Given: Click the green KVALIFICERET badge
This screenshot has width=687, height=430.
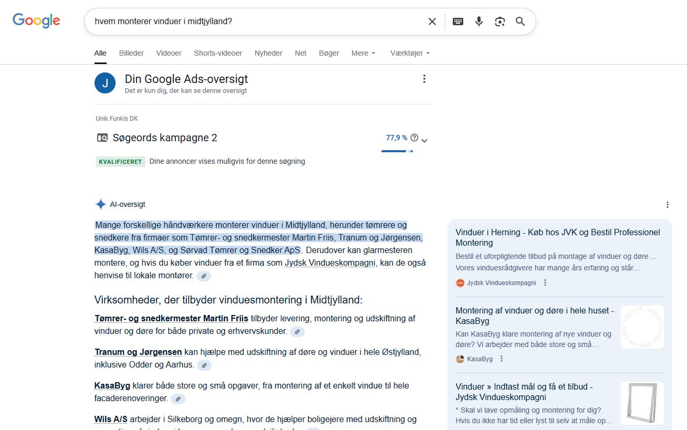Looking at the screenshot, I should (x=120, y=162).
